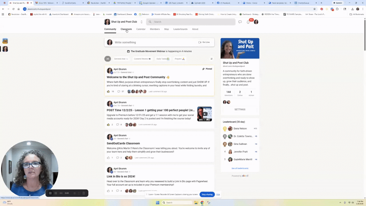
Task: Click the page vertical scrollbar
Action: (x=365, y=35)
